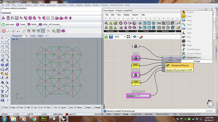Click the zoom extents icon in Grasshopper
The height and width of the screenshot is (122, 218).
(x=128, y=37)
